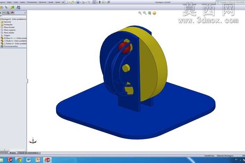
Task: Select Plano superior in the tree
Action: click(x=10, y=30)
